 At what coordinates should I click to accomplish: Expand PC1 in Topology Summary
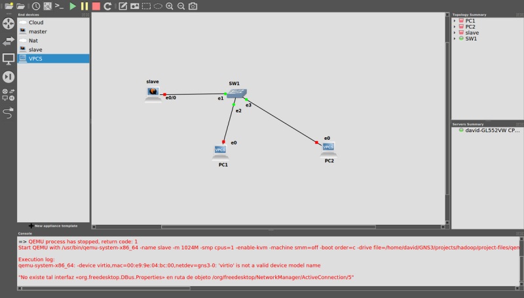455,21
